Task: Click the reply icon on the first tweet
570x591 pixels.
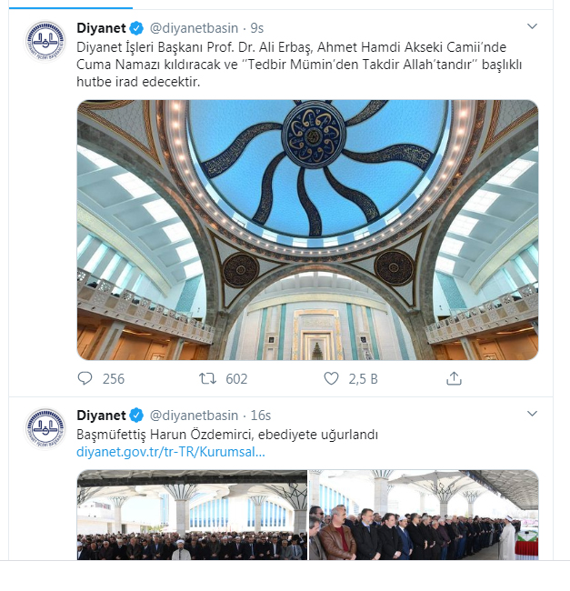Action: point(85,378)
